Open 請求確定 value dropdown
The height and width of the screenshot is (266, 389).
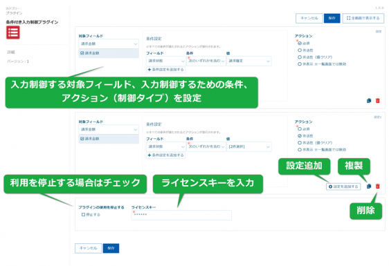click(248, 61)
